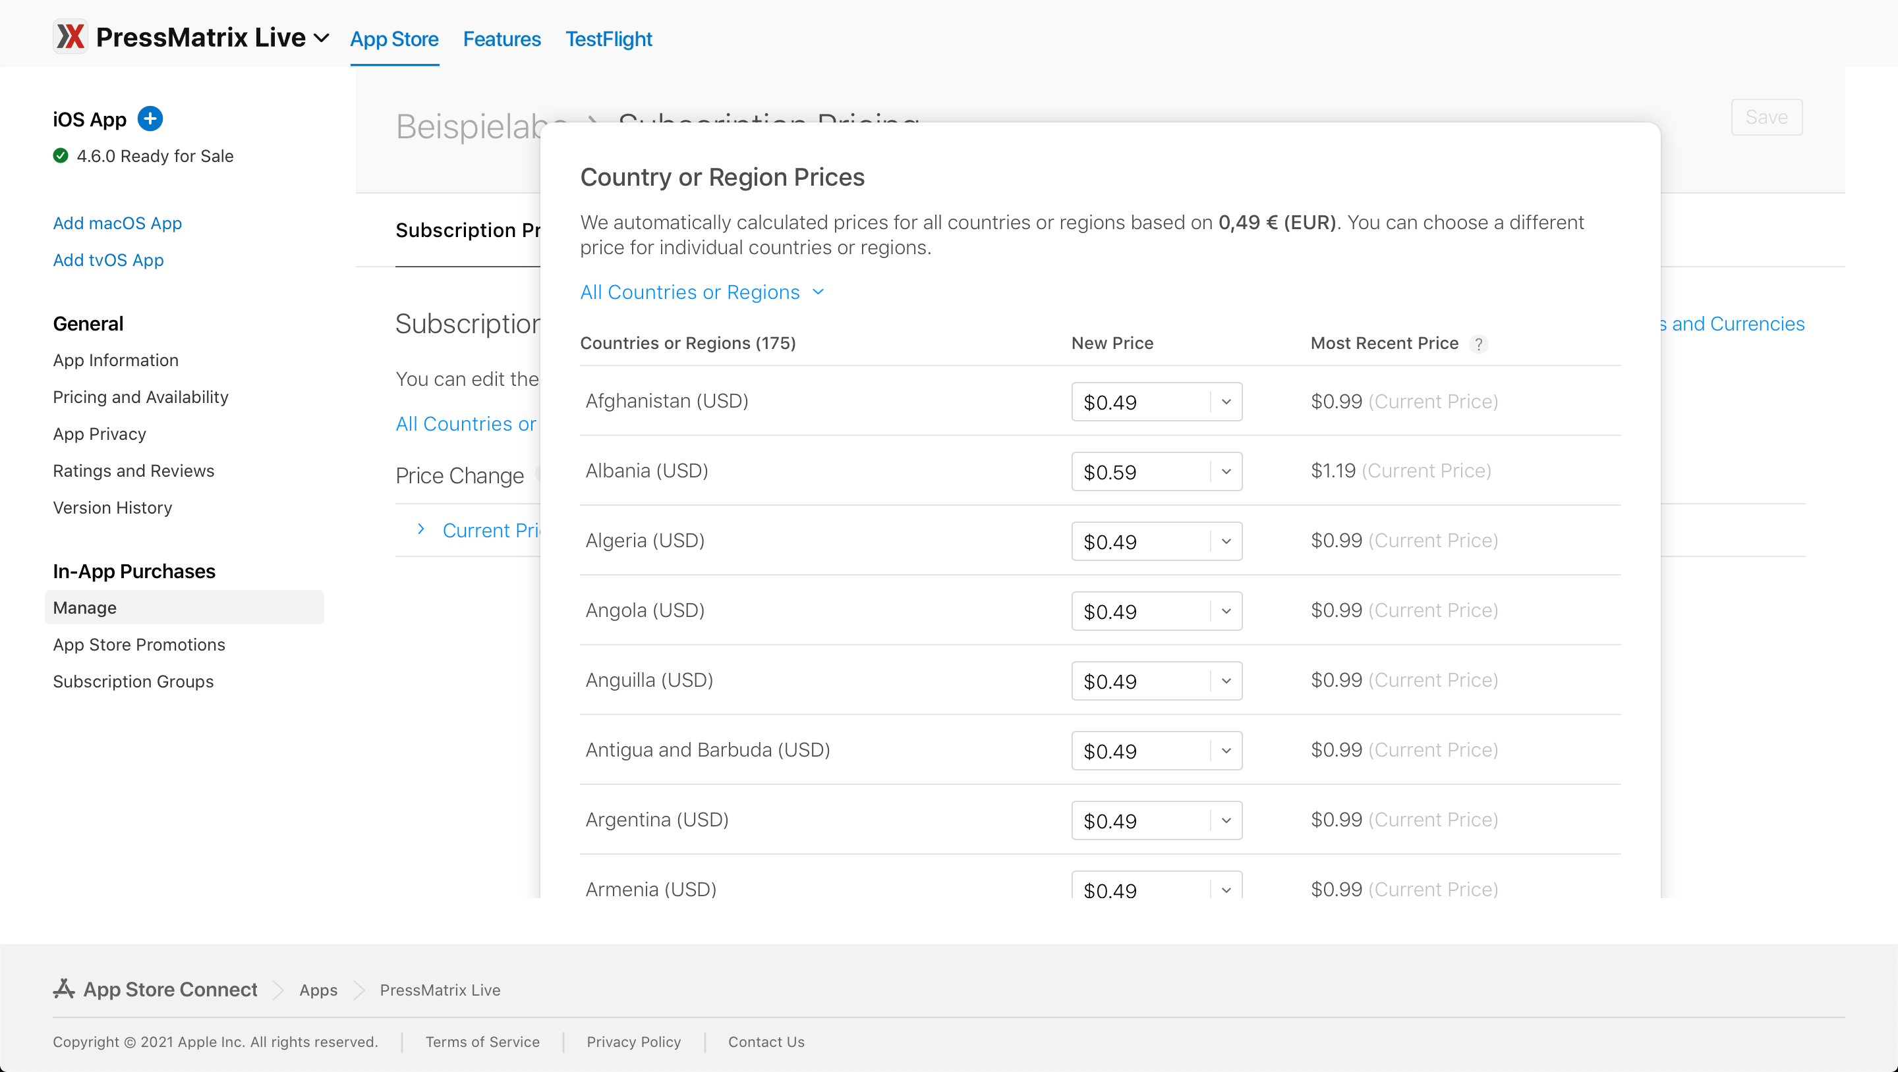Expand the Current Price row chevron
The image size is (1898, 1072).
pyautogui.click(x=420, y=529)
